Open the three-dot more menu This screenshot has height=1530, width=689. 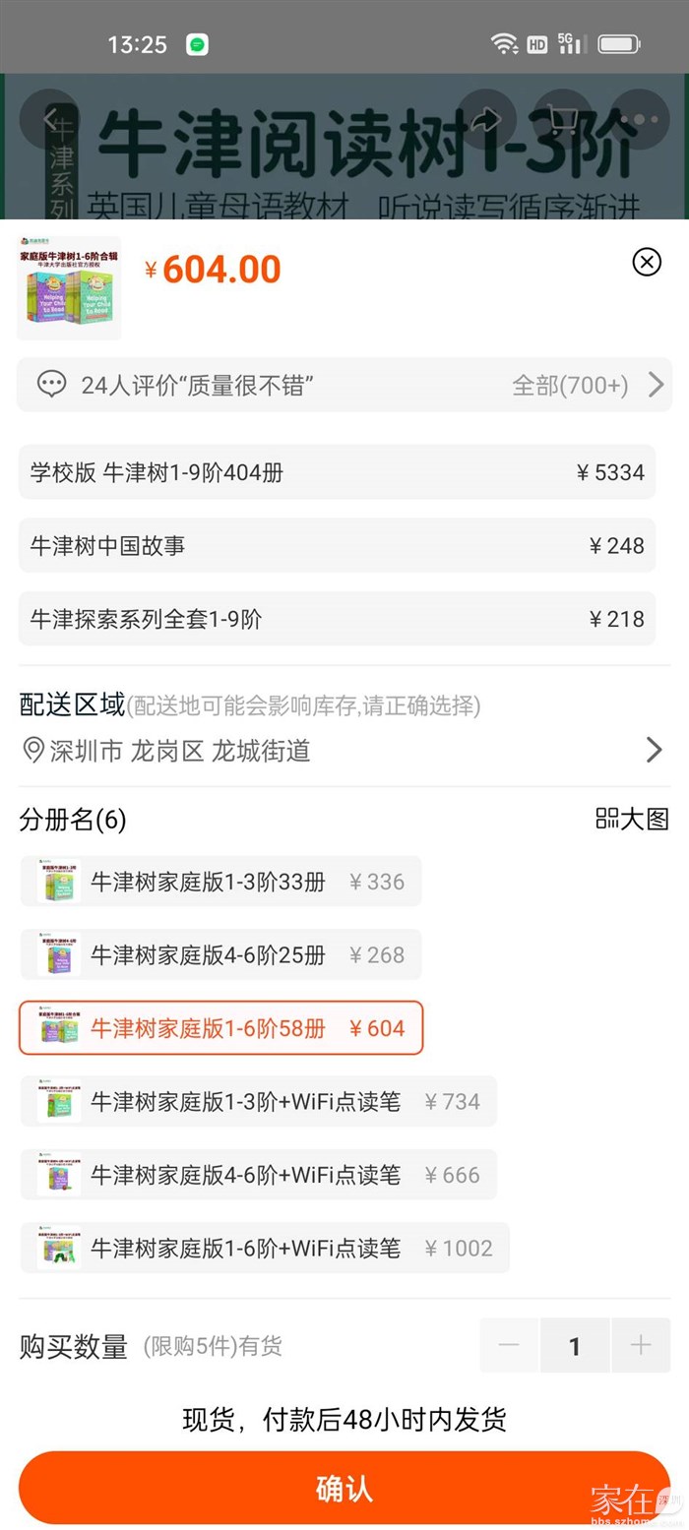pos(639,119)
